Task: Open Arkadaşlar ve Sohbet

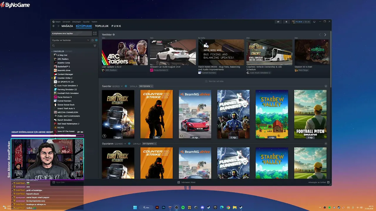Action: [319, 182]
